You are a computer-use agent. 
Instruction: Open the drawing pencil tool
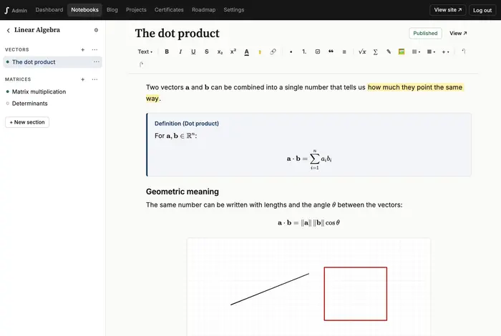[x=389, y=51]
